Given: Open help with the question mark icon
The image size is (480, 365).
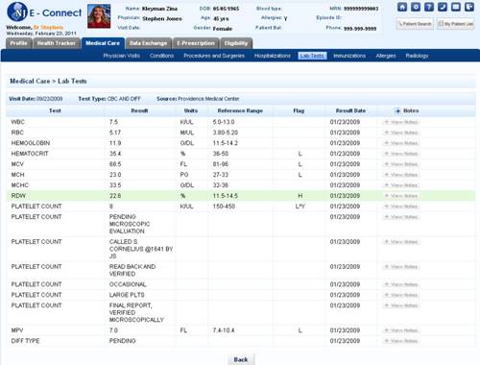Looking at the screenshot, I should tap(429, 7).
